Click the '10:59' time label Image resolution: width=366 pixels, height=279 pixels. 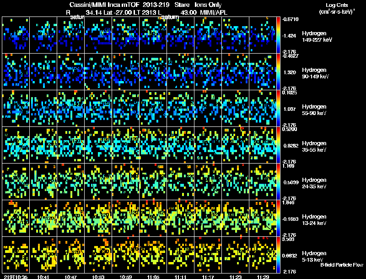click(x=126, y=277)
